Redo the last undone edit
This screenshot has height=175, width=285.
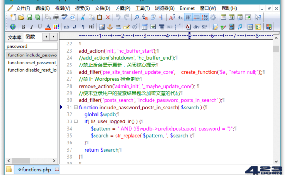[126, 17]
